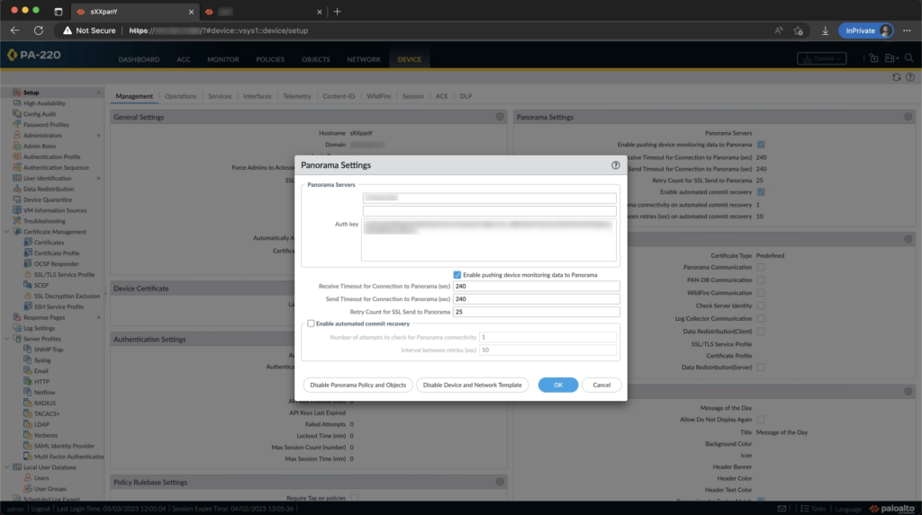Toggle Allow Do Not Display Again checkbox
Image resolution: width=922 pixels, height=515 pixels.
(x=760, y=420)
